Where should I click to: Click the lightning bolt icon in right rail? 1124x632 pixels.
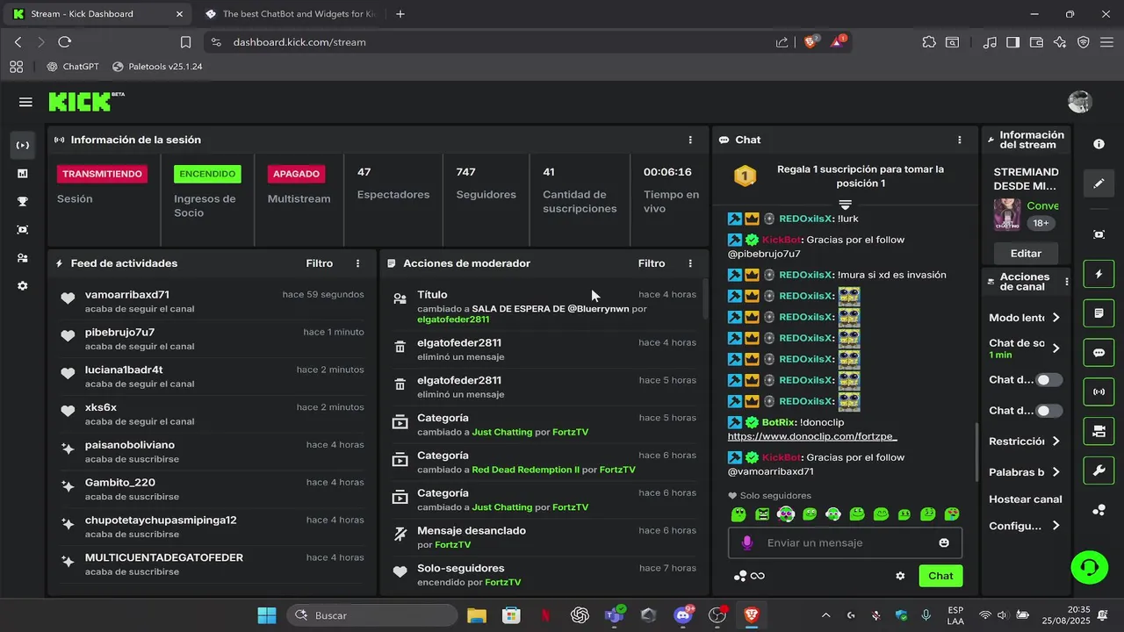coord(1099,274)
